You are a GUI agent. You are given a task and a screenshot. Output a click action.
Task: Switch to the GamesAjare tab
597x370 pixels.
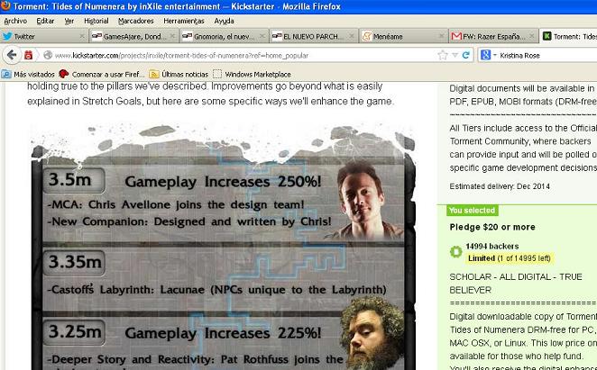pyautogui.click(x=133, y=36)
